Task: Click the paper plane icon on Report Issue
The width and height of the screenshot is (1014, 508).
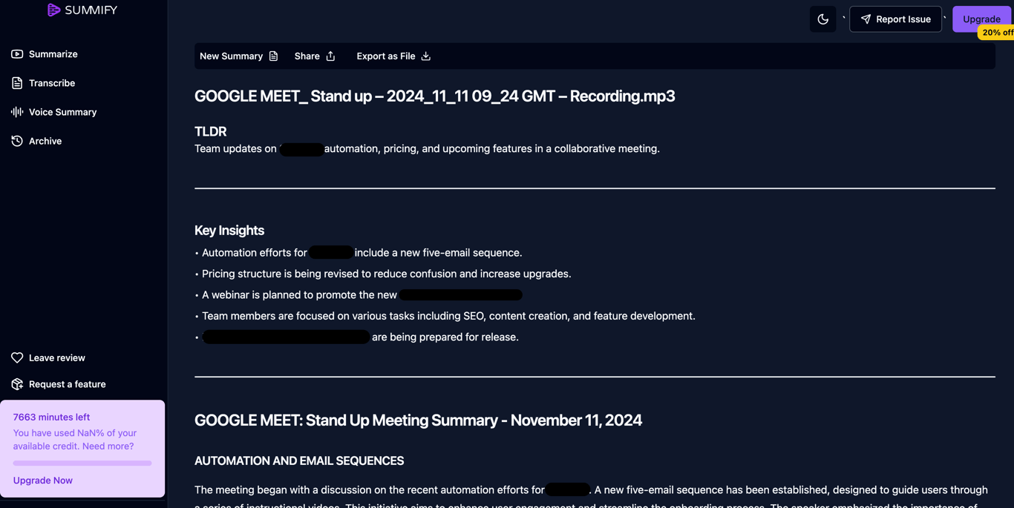Action: pyautogui.click(x=866, y=19)
